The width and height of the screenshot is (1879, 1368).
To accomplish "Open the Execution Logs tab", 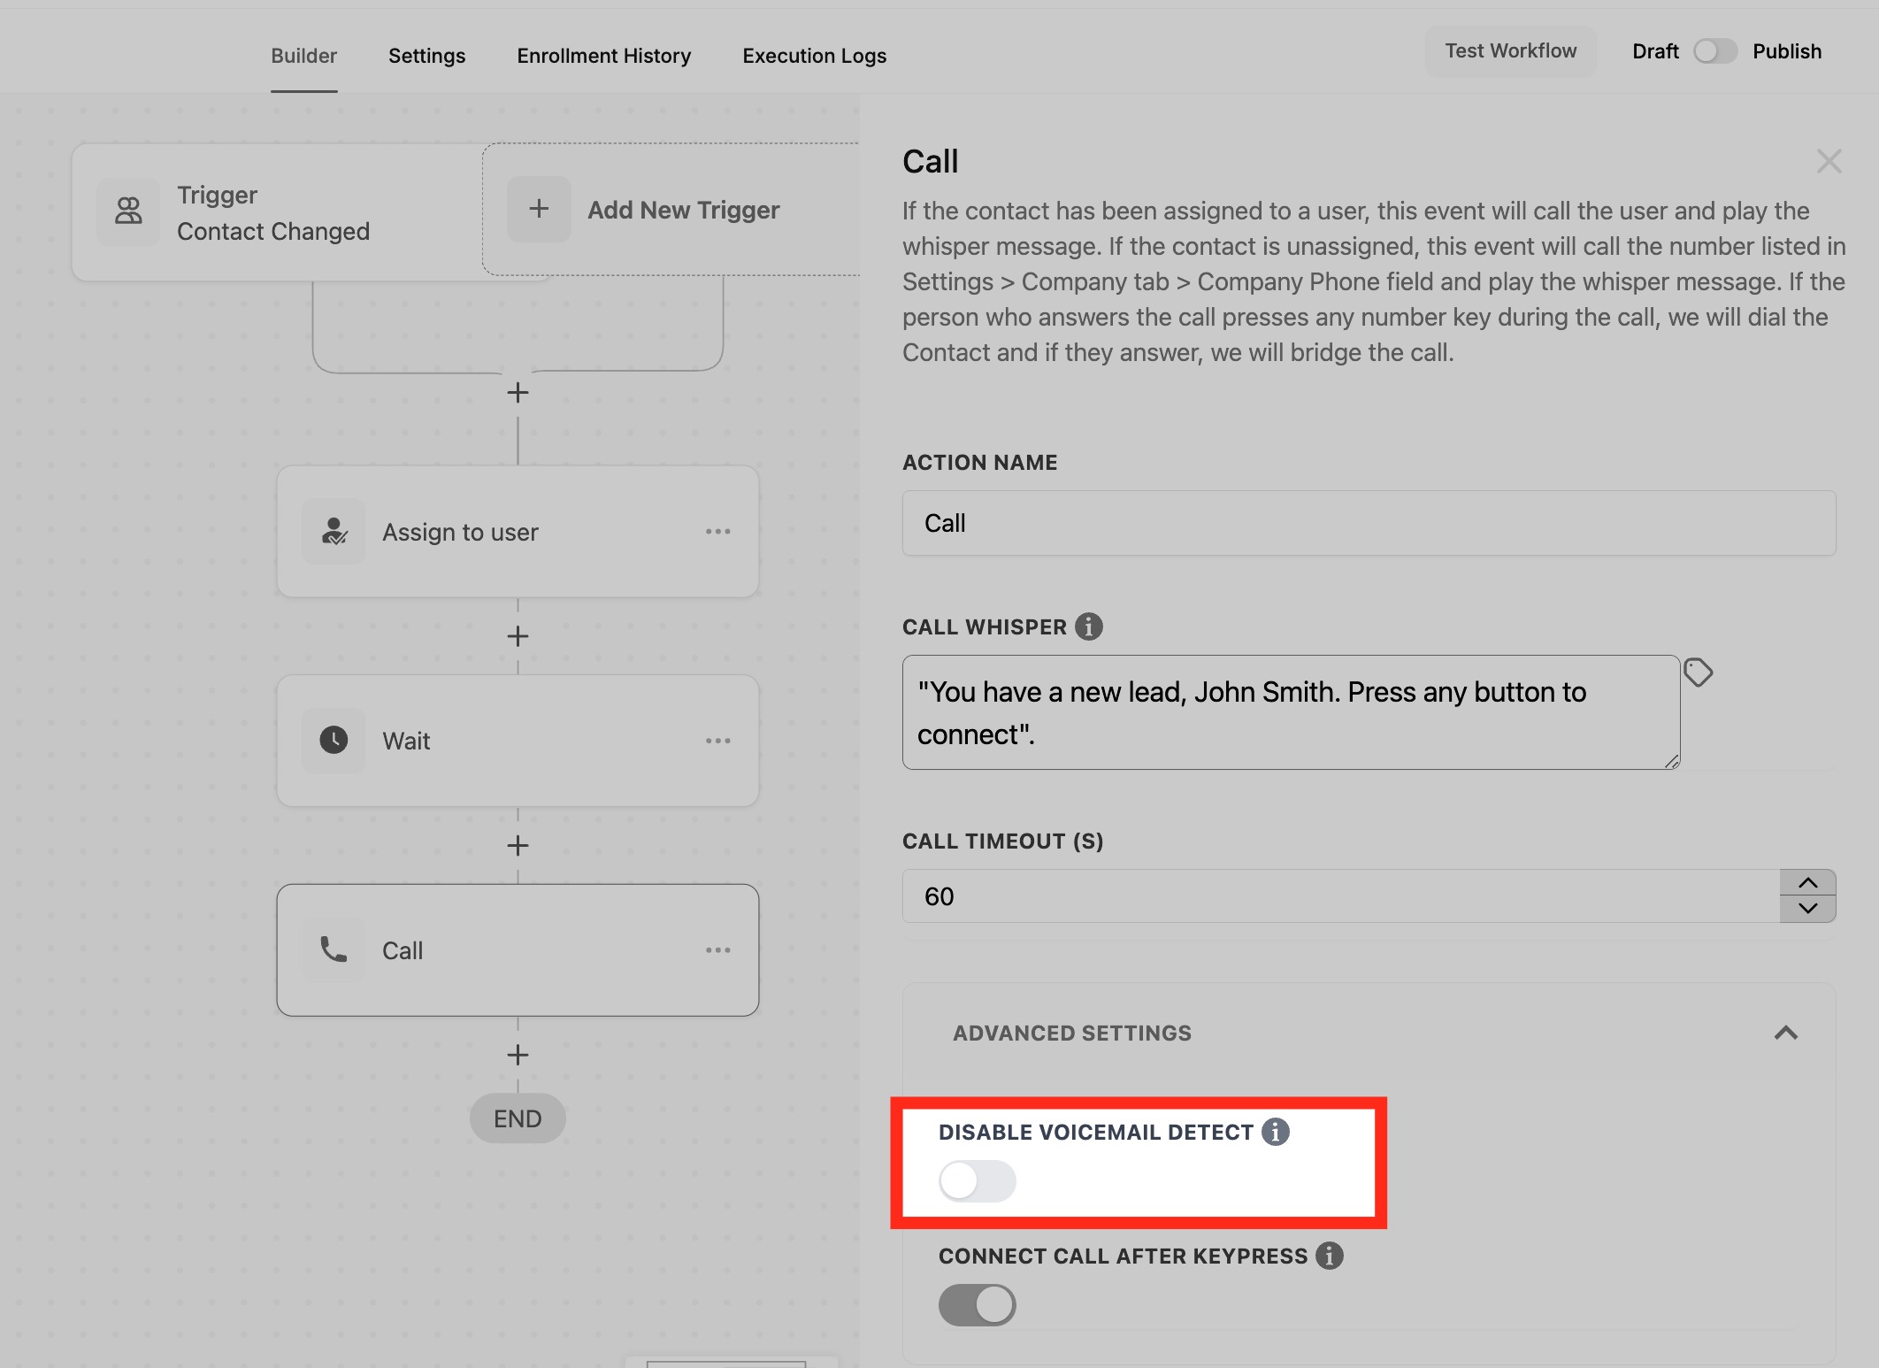I will (x=814, y=56).
